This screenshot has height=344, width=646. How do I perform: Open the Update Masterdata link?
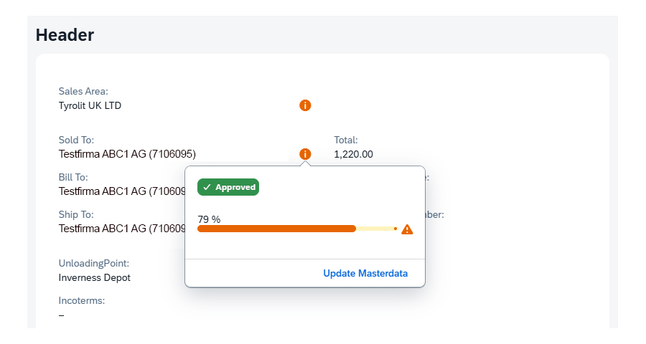tap(365, 273)
